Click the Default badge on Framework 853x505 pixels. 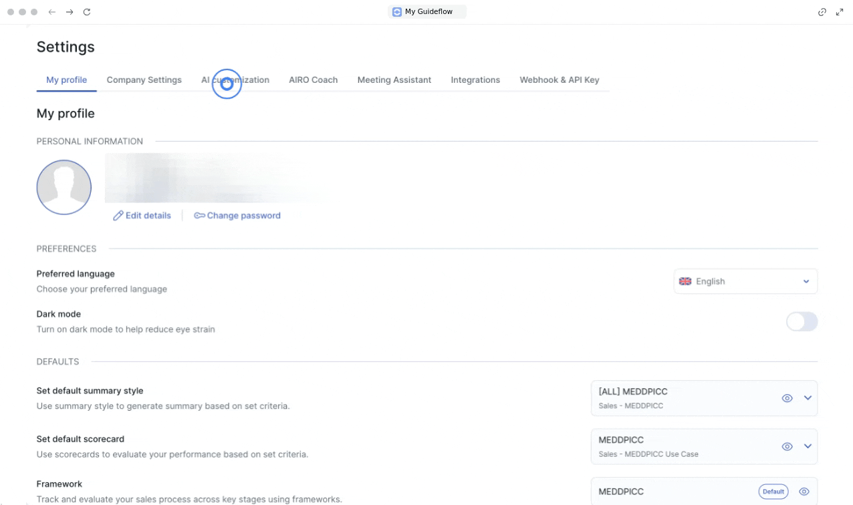click(x=773, y=492)
